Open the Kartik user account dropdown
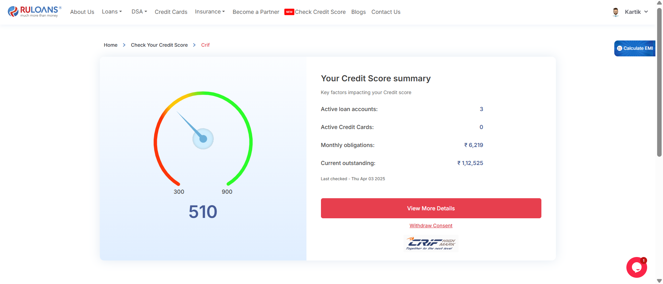The width and height of the screenshot is (663, 284). point(636,12)
